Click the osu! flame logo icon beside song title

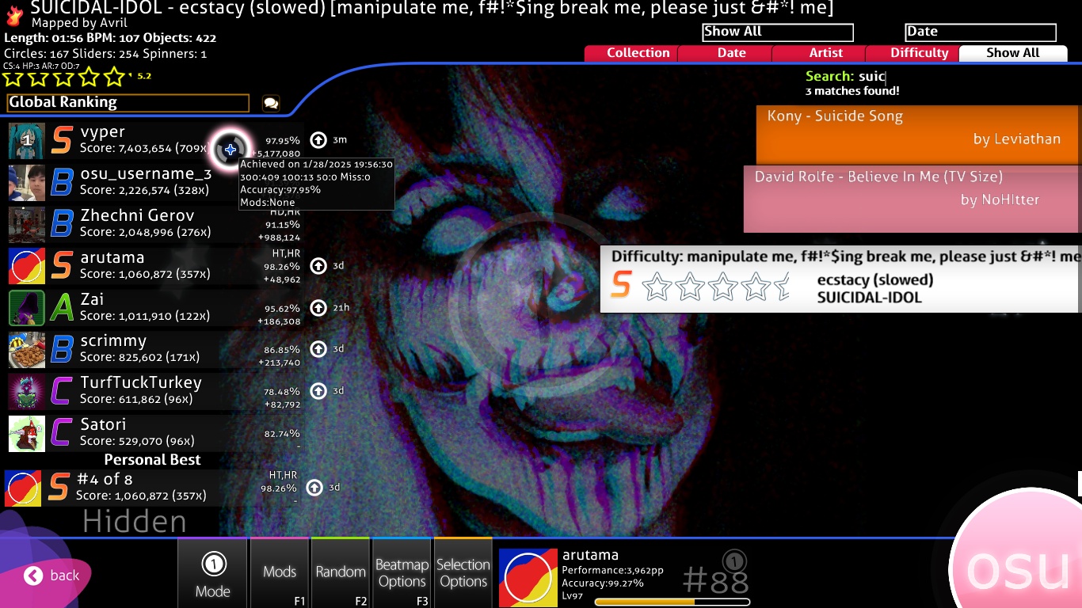click(14, 16)
